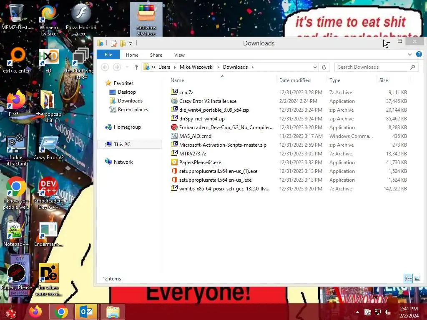Go up one folder level
The width and height of the screenshot is (427, 320).
pos(136,67)
